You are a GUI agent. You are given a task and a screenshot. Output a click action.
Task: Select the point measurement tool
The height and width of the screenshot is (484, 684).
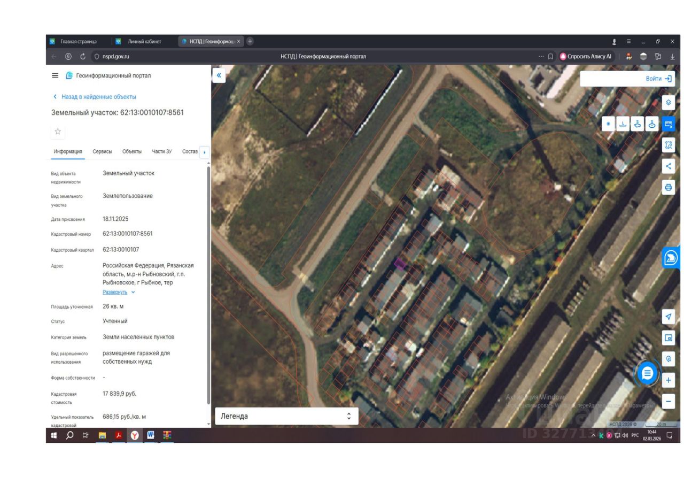tap(608, 124)
